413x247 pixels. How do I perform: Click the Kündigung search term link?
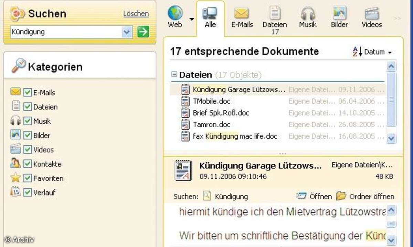231,197
